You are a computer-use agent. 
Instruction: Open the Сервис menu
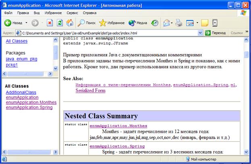tap(73, 13)
